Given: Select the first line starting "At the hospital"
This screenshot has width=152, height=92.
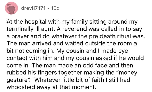Looking at the screenshot, I should pyautogui.click(x=72, y=22).
